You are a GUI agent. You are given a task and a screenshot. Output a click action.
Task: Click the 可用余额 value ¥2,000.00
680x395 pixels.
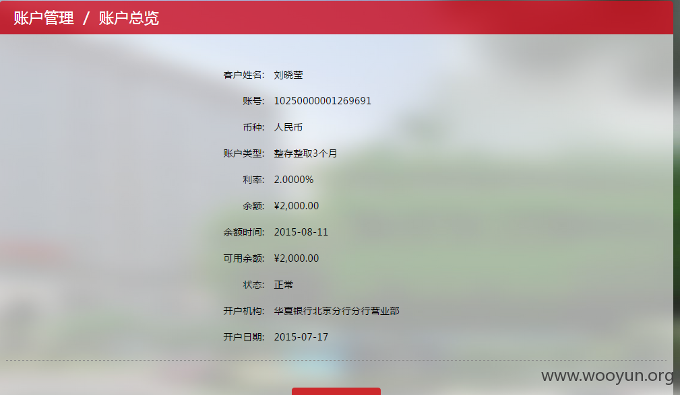297,258
